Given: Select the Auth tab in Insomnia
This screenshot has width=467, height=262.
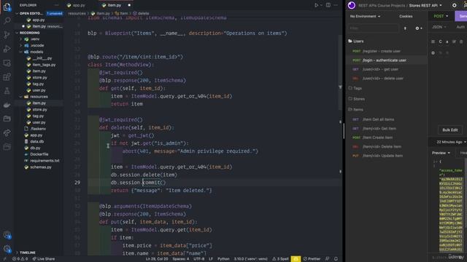Looking at the screenshot, I should (x=460, y=27).
